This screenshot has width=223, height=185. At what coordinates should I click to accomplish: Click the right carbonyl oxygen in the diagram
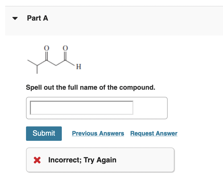pos(65,48)
